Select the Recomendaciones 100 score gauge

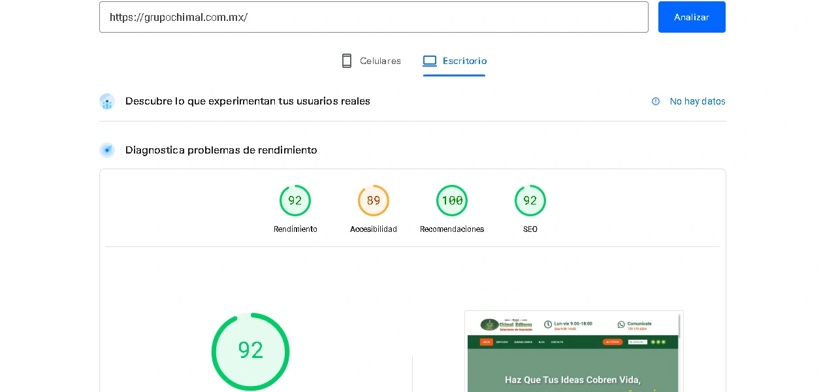tap(452, 201)
